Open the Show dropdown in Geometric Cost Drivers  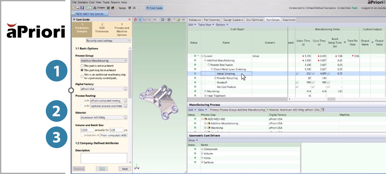pos(193,140)
